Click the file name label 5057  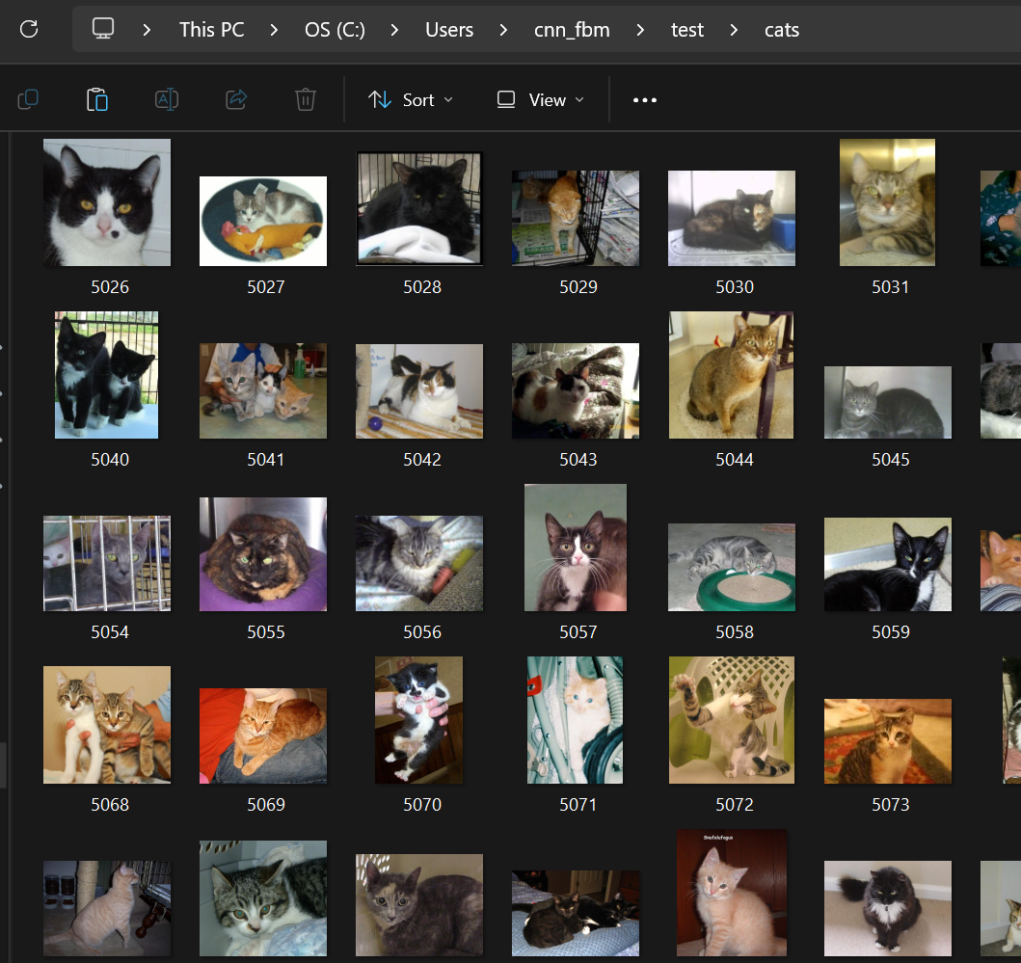pyautogui.click(x=578, y=632)
